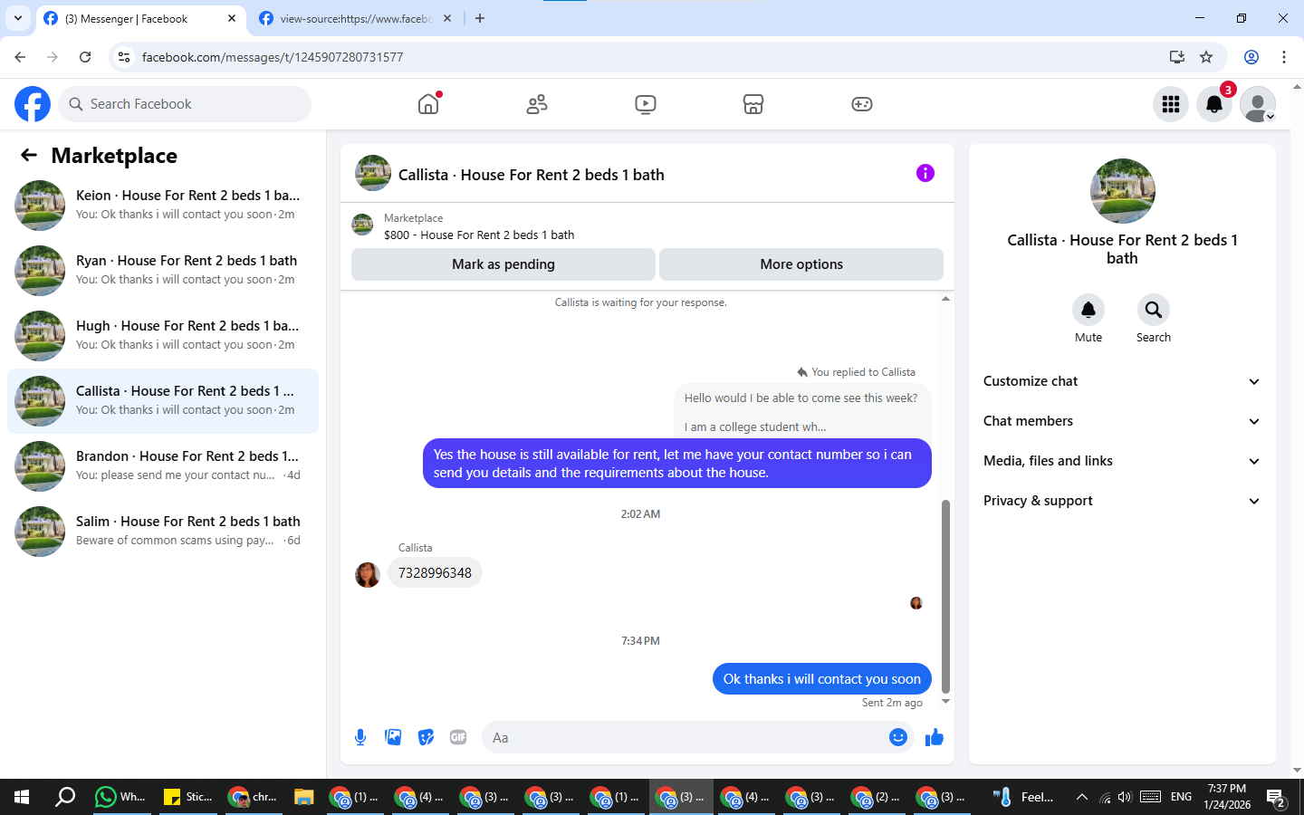This screenshot has width=1304, height=815.
Task: Click the Mark as pending button
Action: (x=503, y=264)
